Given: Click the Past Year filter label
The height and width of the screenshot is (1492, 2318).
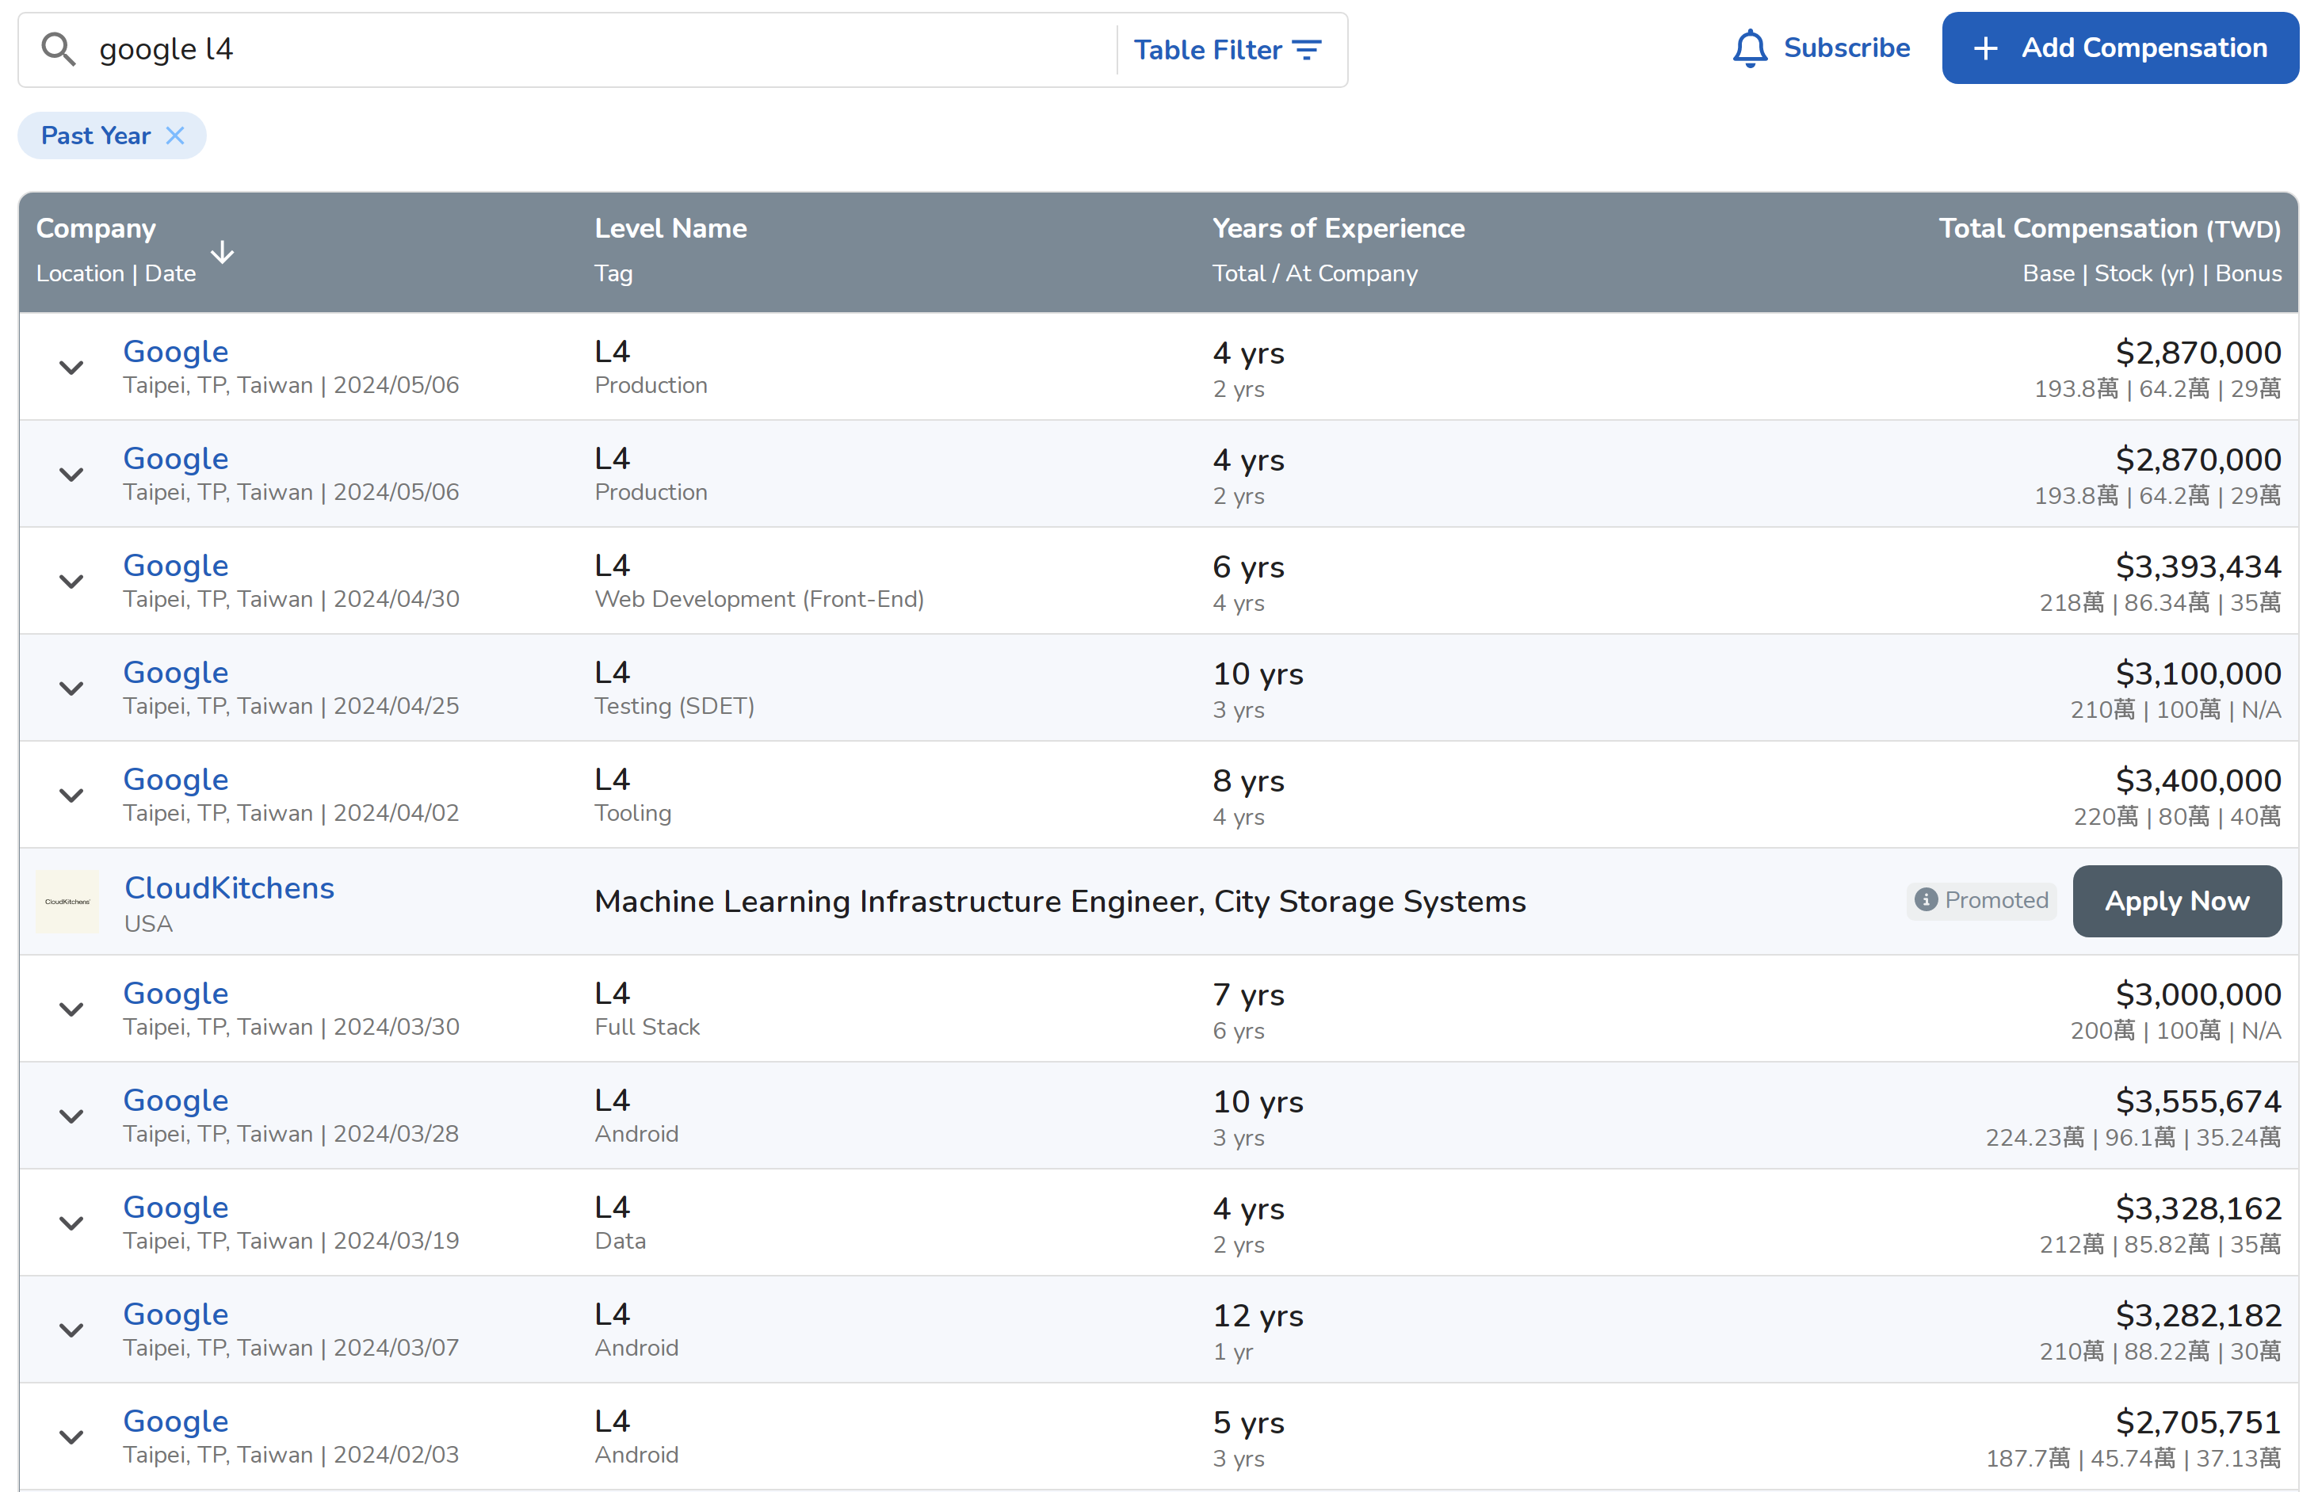Looking at the screenshot, I should (x=96, y=135).
